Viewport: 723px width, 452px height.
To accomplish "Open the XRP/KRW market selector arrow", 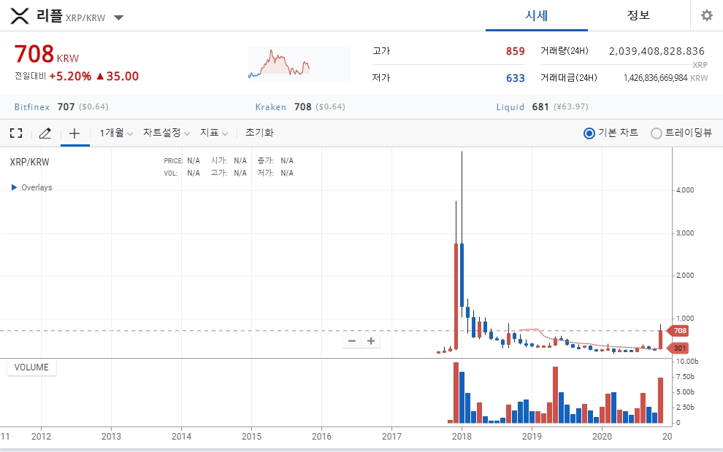I will click(118, 18).
